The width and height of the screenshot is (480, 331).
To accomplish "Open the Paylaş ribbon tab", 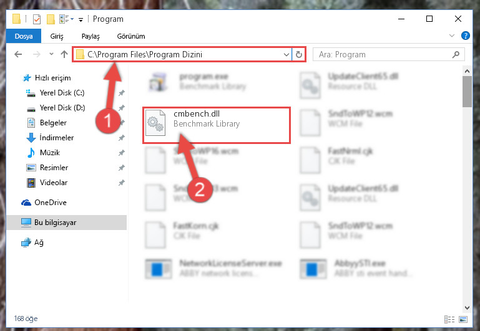I will click(91, 36).
